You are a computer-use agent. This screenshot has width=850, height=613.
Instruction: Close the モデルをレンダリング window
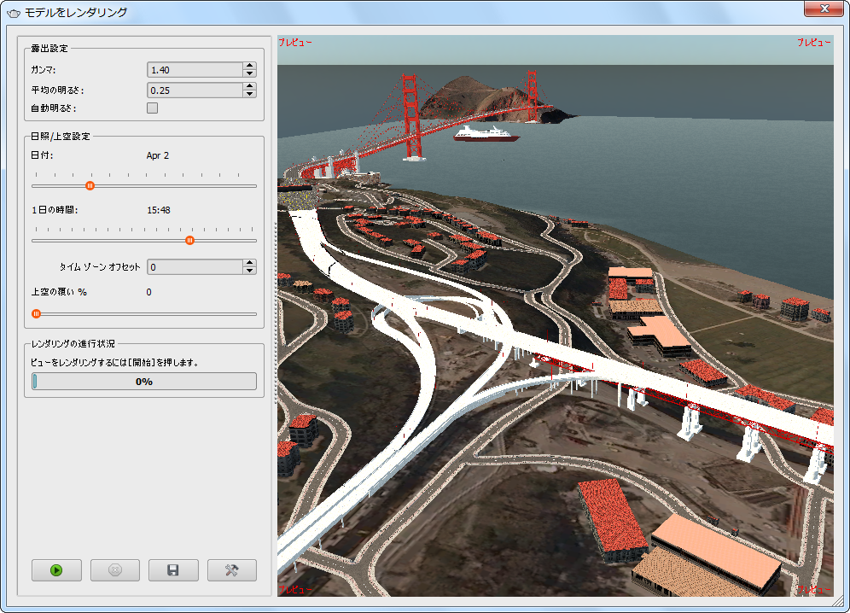[824, 9]
